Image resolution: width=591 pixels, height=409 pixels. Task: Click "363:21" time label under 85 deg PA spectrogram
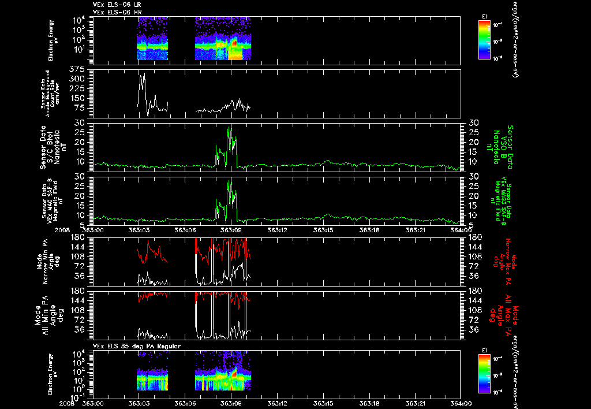point(416,403)
